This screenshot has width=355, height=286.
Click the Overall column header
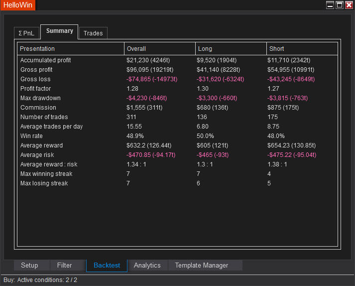pyautogui.click(x=136, y=49)
